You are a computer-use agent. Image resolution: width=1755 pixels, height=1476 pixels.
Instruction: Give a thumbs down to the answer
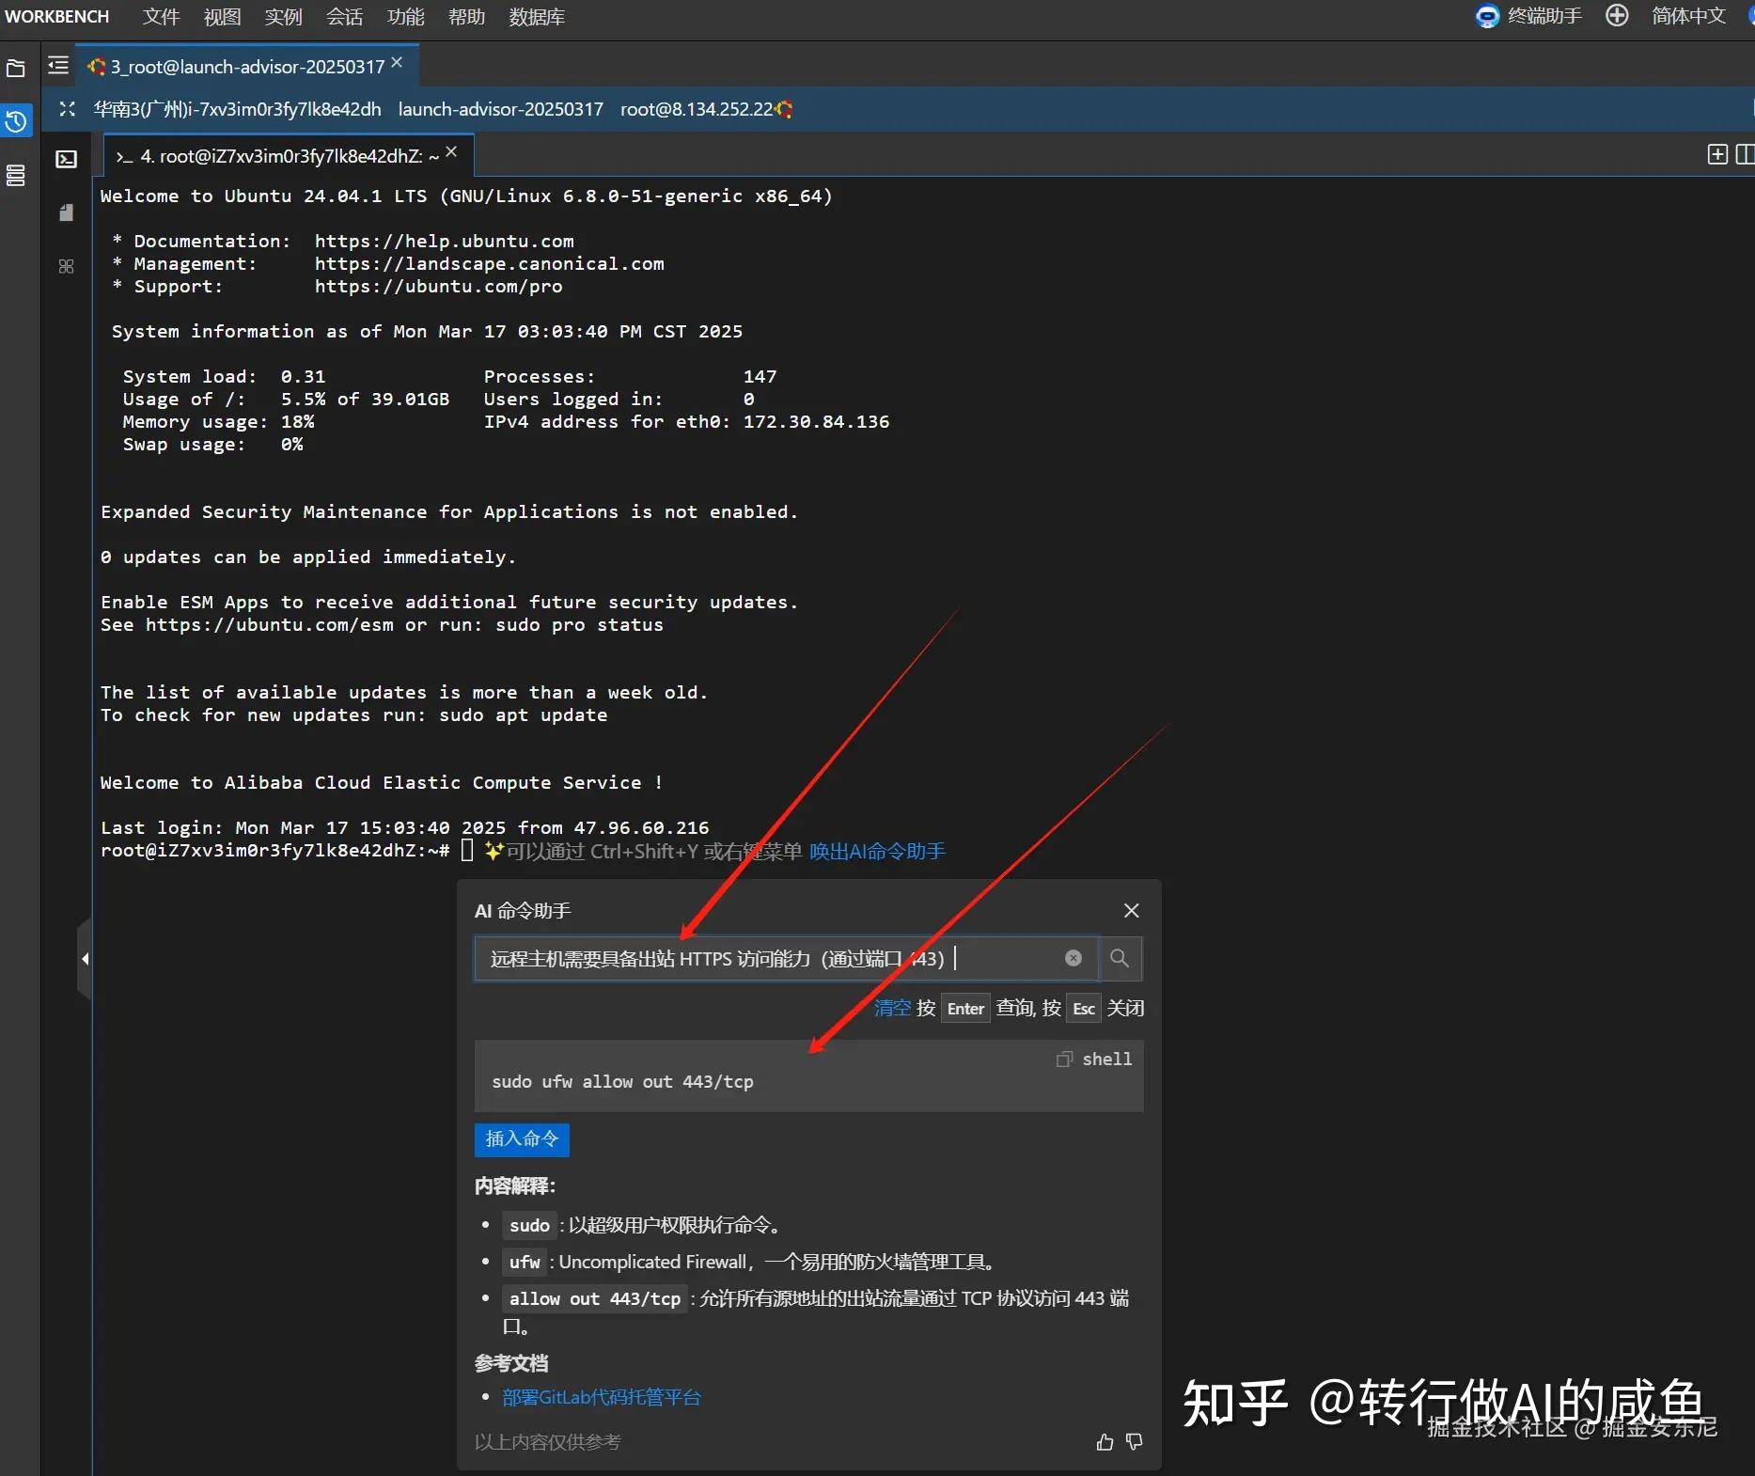[x=1135, y=1441]
